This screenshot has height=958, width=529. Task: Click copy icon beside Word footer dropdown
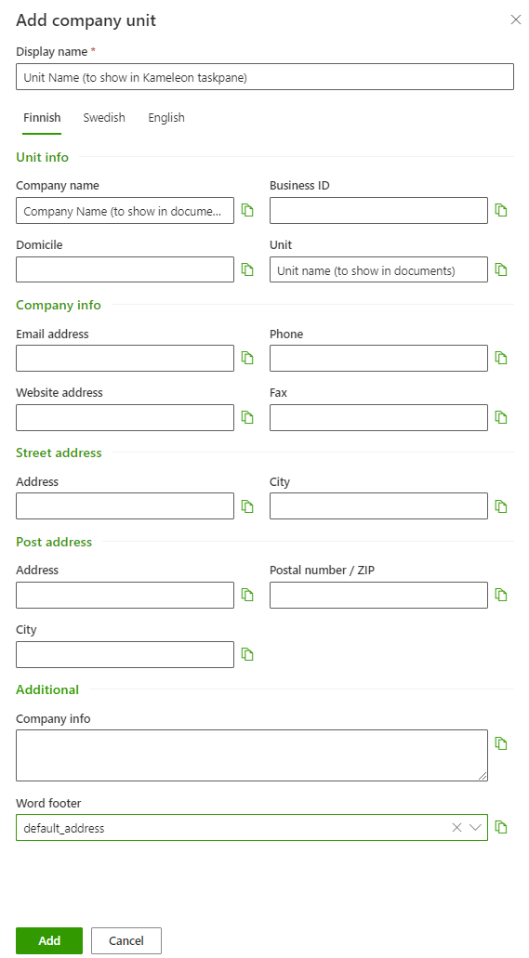[501, 827]
